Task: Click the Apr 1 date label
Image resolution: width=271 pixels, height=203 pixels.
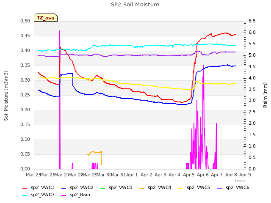Action: click(x=132, y=175)
